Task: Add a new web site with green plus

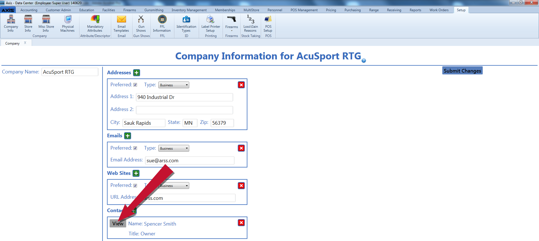Action: [x=136, y=173]
